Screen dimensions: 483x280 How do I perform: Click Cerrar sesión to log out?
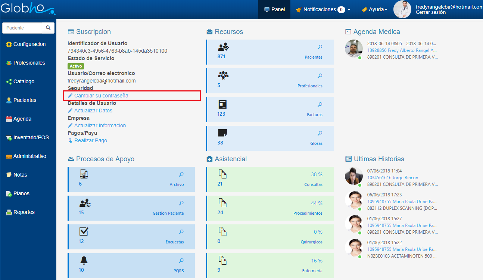[x=430, y=12]
